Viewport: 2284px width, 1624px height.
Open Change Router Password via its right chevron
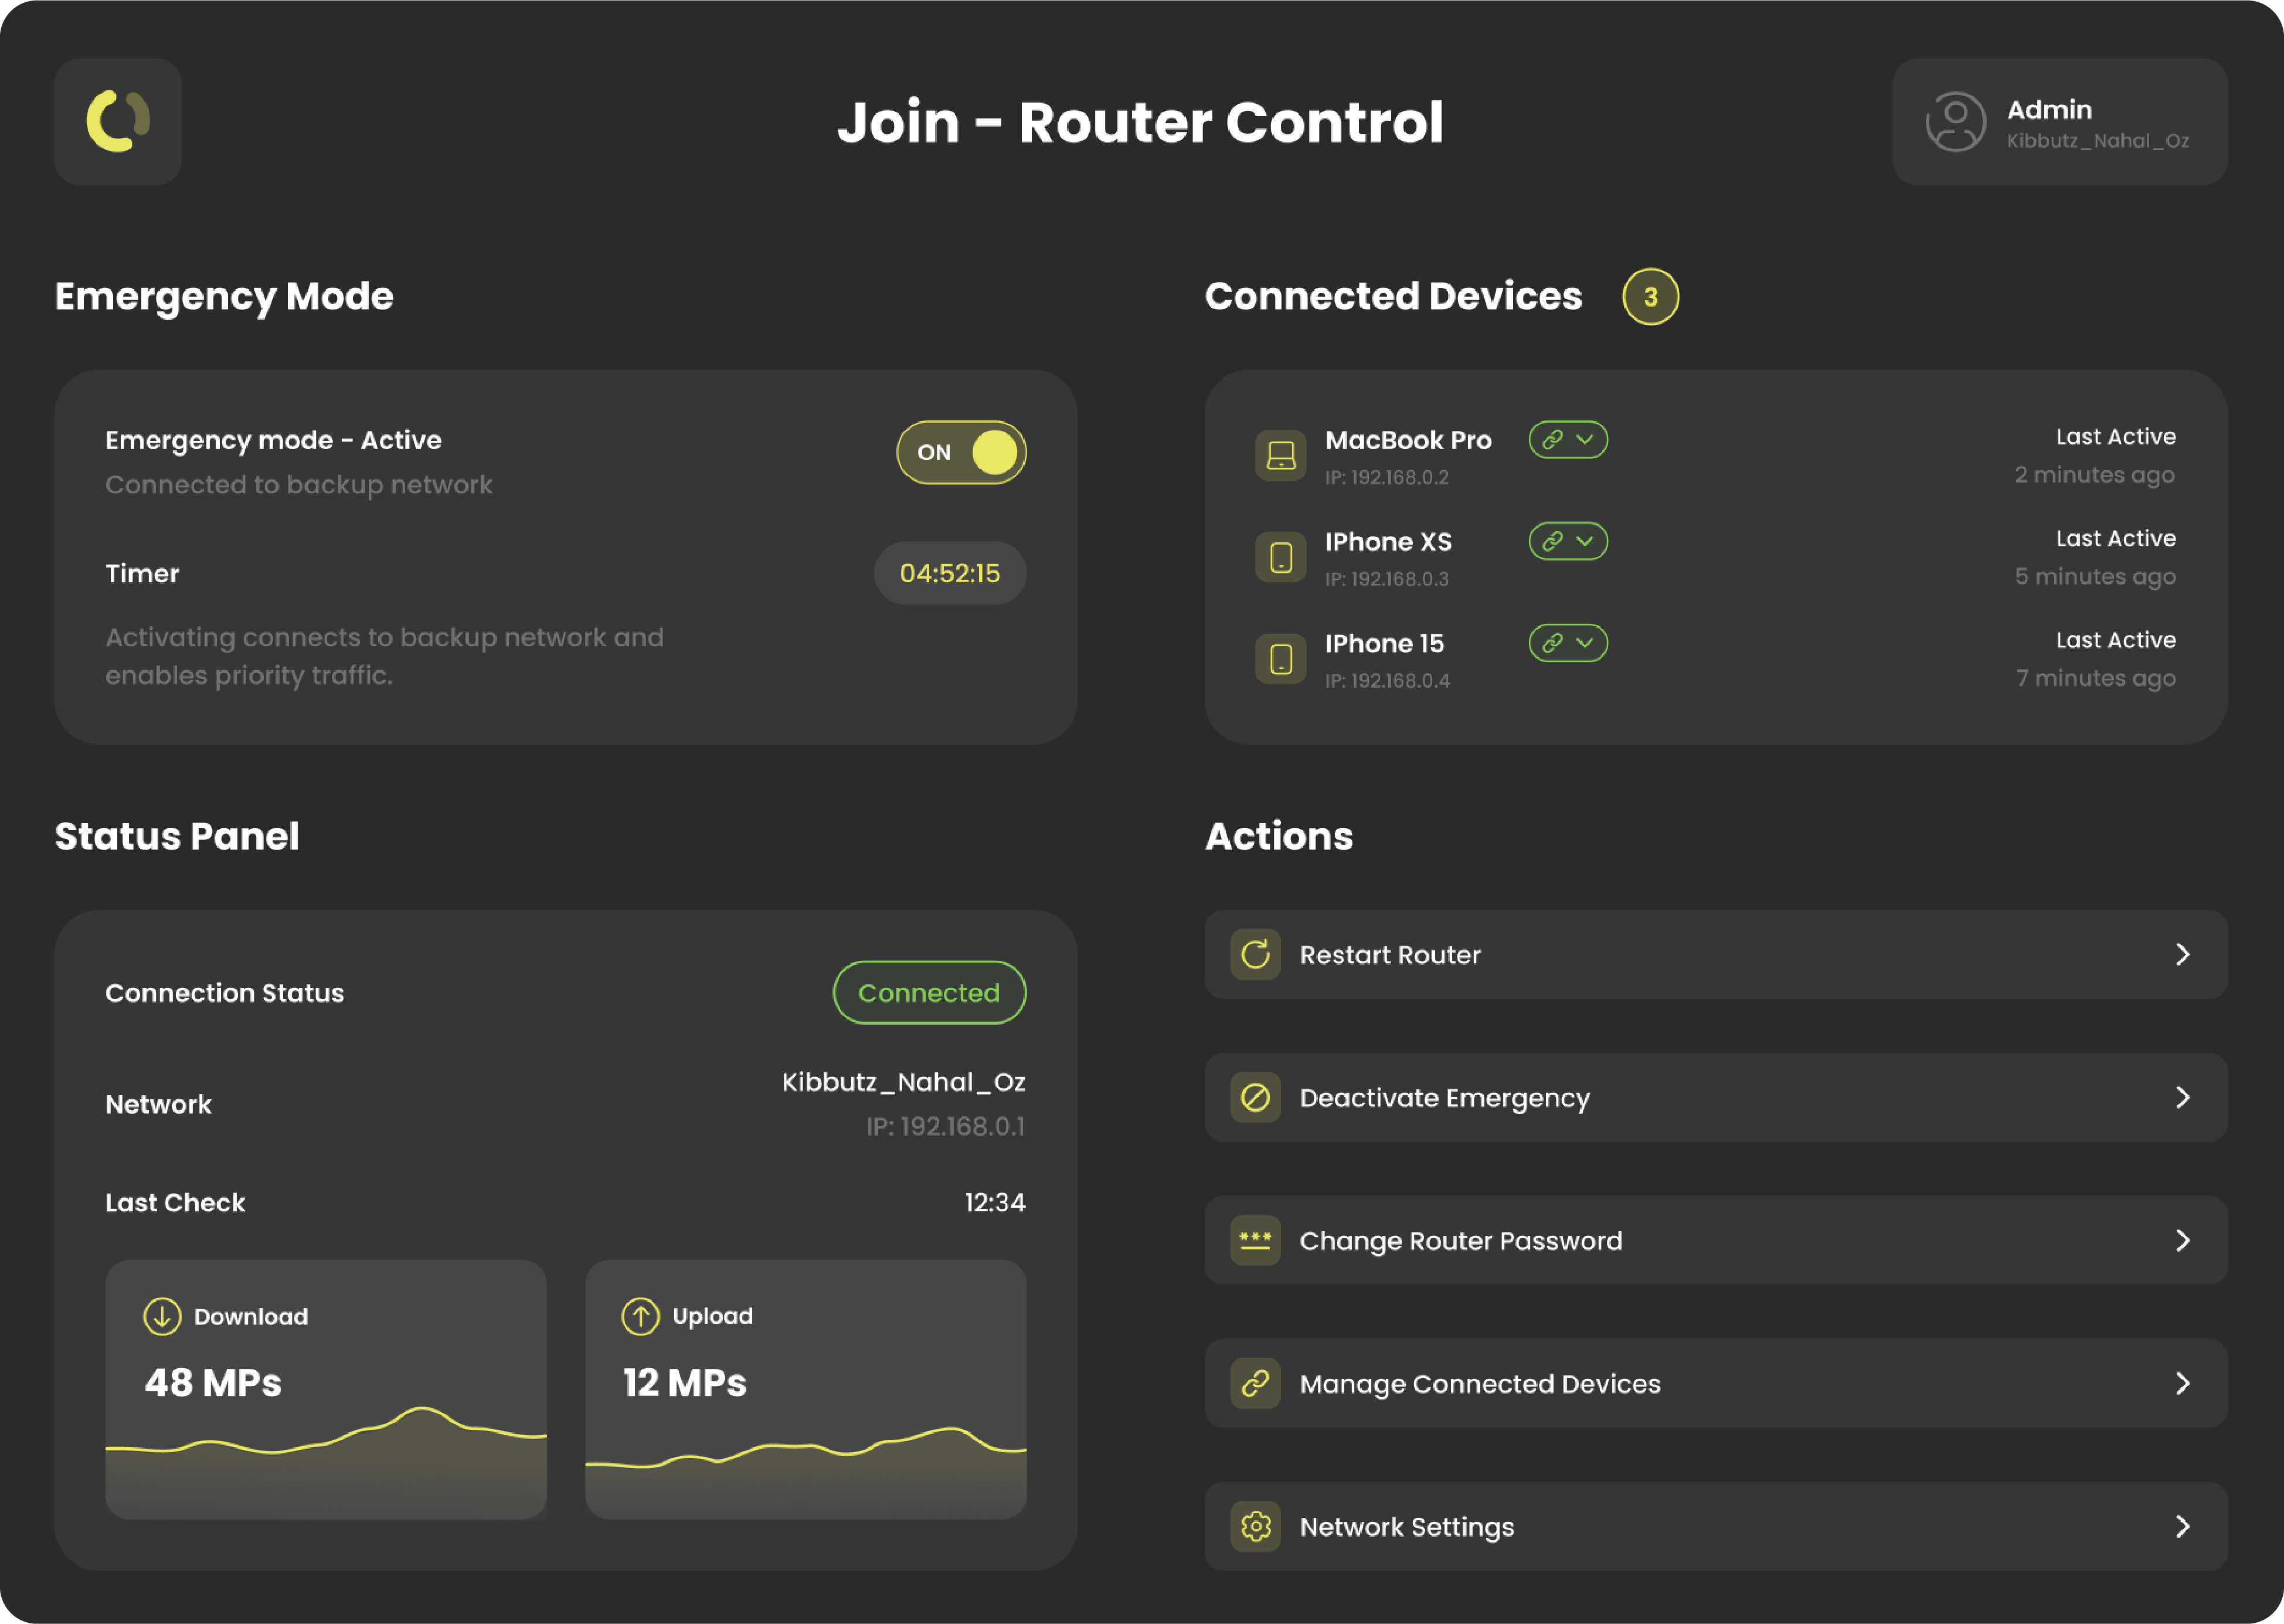click(2183, 1241)
